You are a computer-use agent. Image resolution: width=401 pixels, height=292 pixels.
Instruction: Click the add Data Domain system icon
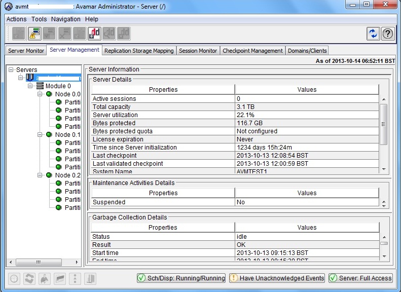94,33
